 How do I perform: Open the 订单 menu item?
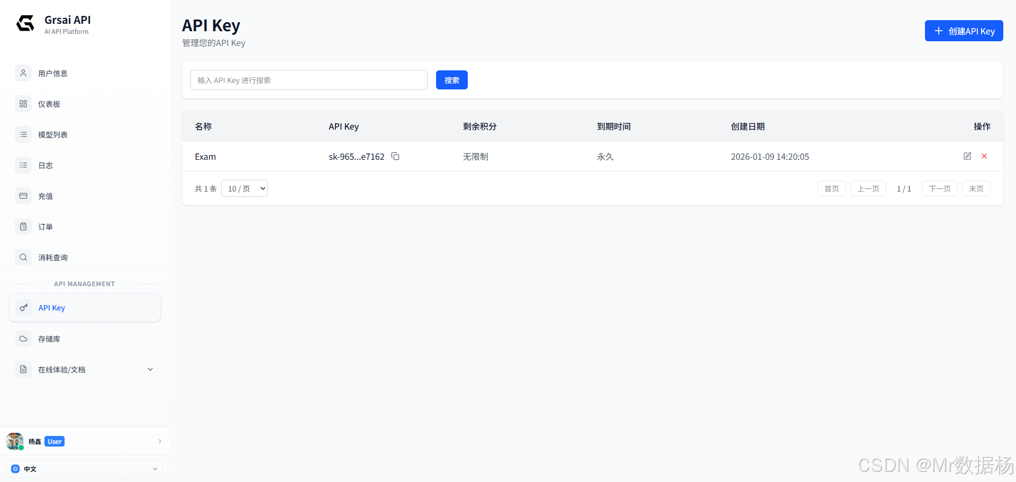point(85,226)
